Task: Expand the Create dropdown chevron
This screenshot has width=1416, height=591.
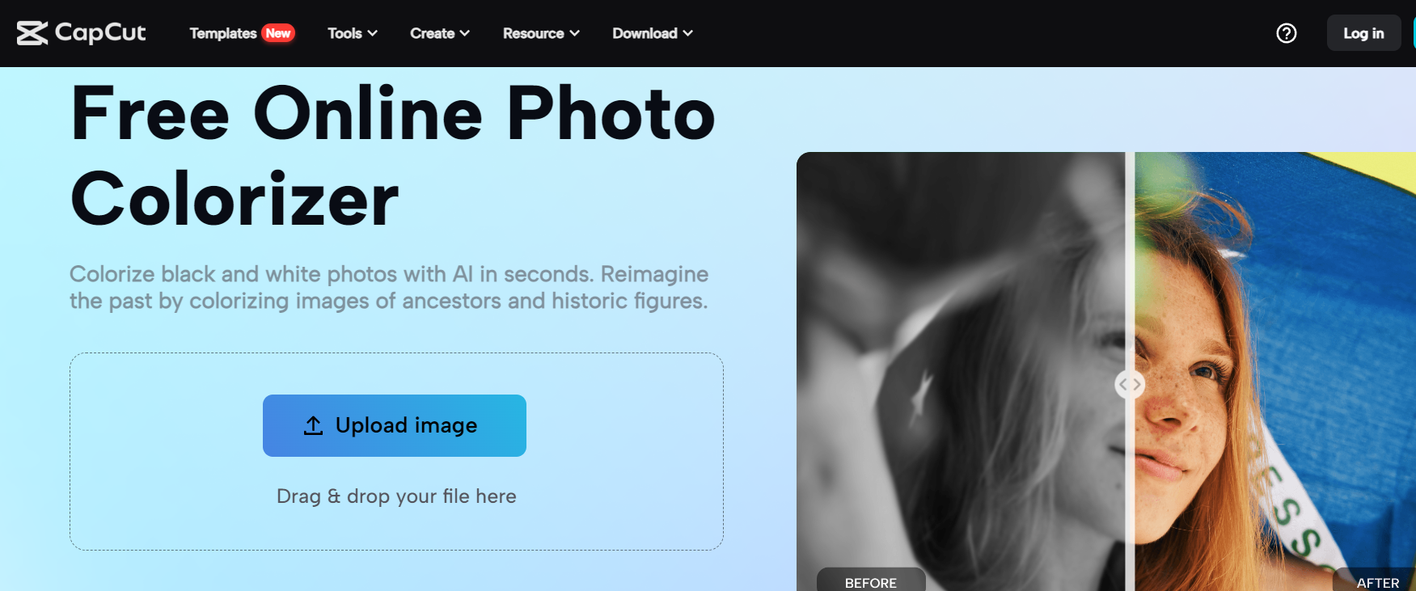Action: click(x=465, y=33)
